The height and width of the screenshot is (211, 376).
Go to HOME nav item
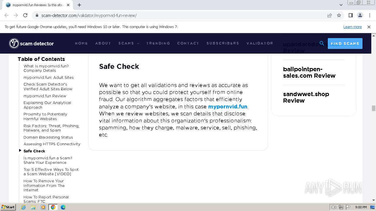tap(81, 43)
